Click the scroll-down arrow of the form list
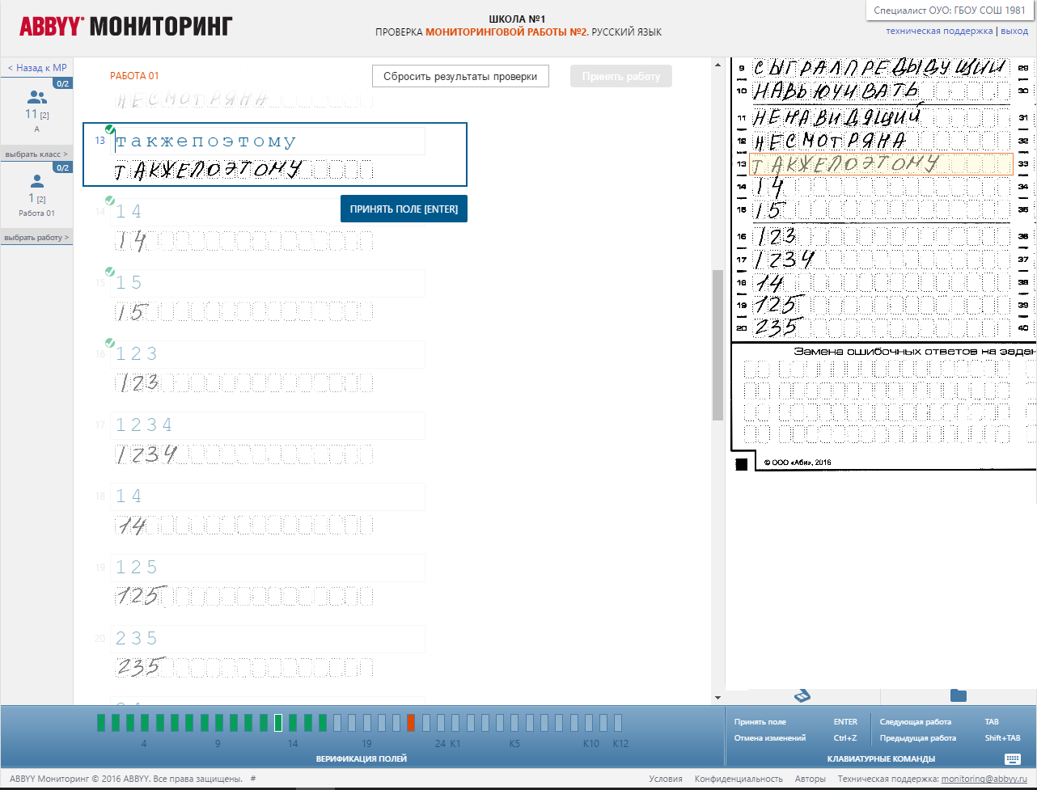Viewport: 1037px width, 790px height. click(717, 697)
